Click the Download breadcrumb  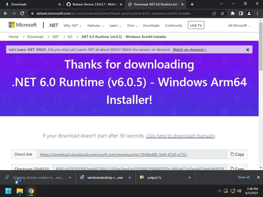tap(35, 37)
